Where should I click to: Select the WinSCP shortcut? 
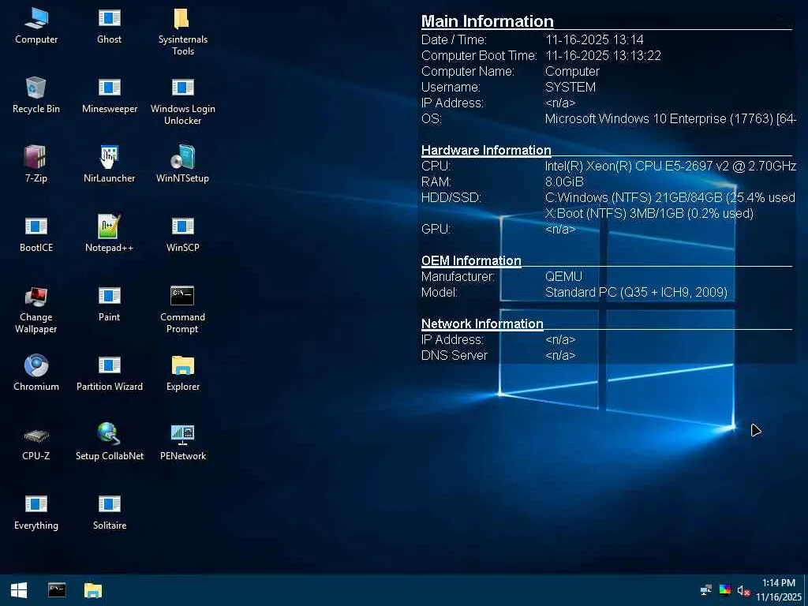point(183,234)
